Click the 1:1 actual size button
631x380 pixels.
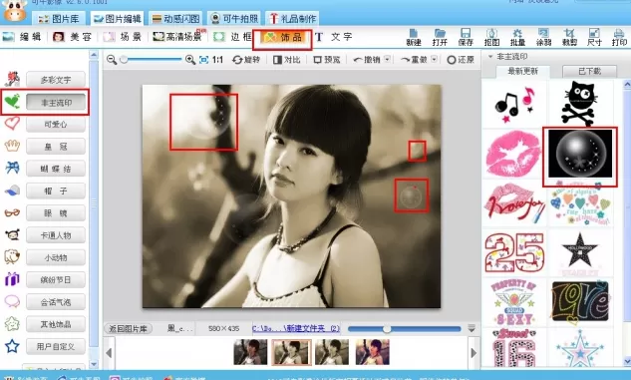pyautogui.click(x=217, y=60)
